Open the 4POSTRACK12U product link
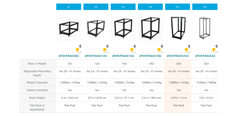 [x=96, y=56]
